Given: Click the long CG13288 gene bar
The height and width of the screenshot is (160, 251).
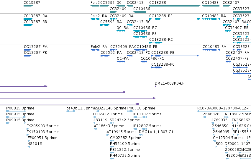Looking at the screenshot, I should tap(175, 6).
